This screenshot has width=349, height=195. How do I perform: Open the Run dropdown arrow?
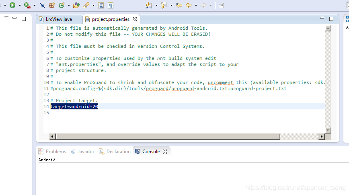coord(20,5)
